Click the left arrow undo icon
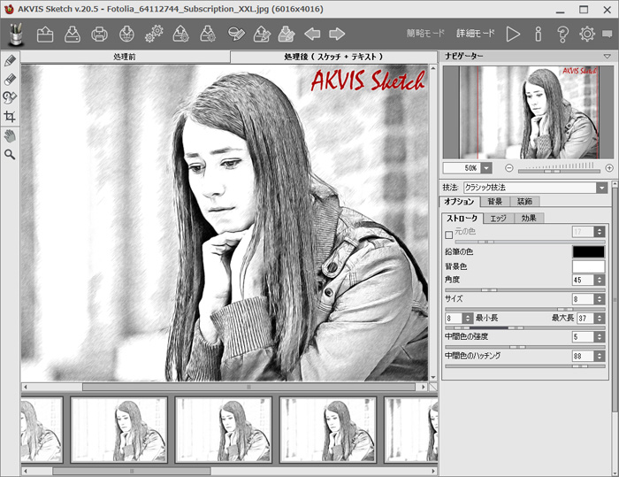619x477 pixels. click(311, 35)
